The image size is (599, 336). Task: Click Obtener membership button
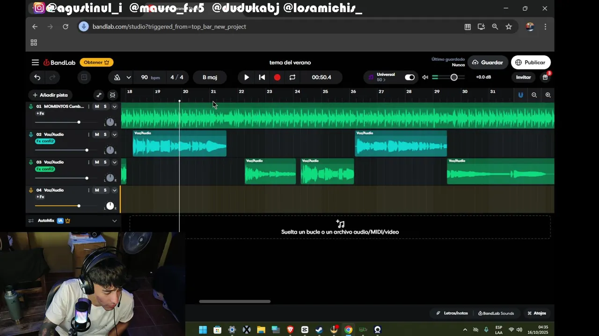pyautogui.click(x=96, y=63)
